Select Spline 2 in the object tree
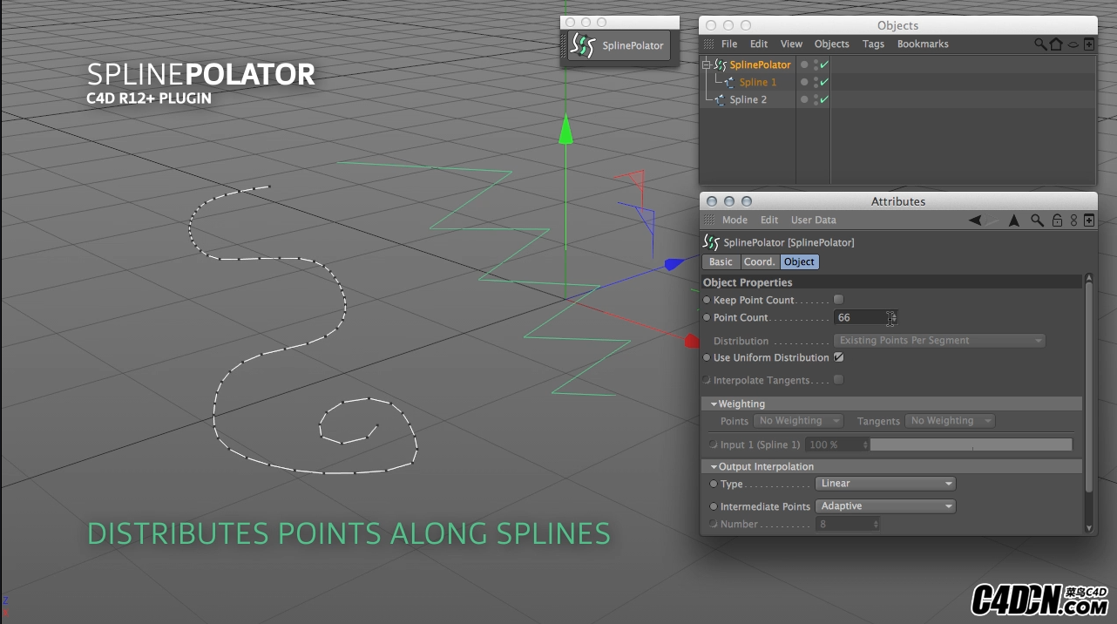1117x624 pixels. tap(748, 99)
